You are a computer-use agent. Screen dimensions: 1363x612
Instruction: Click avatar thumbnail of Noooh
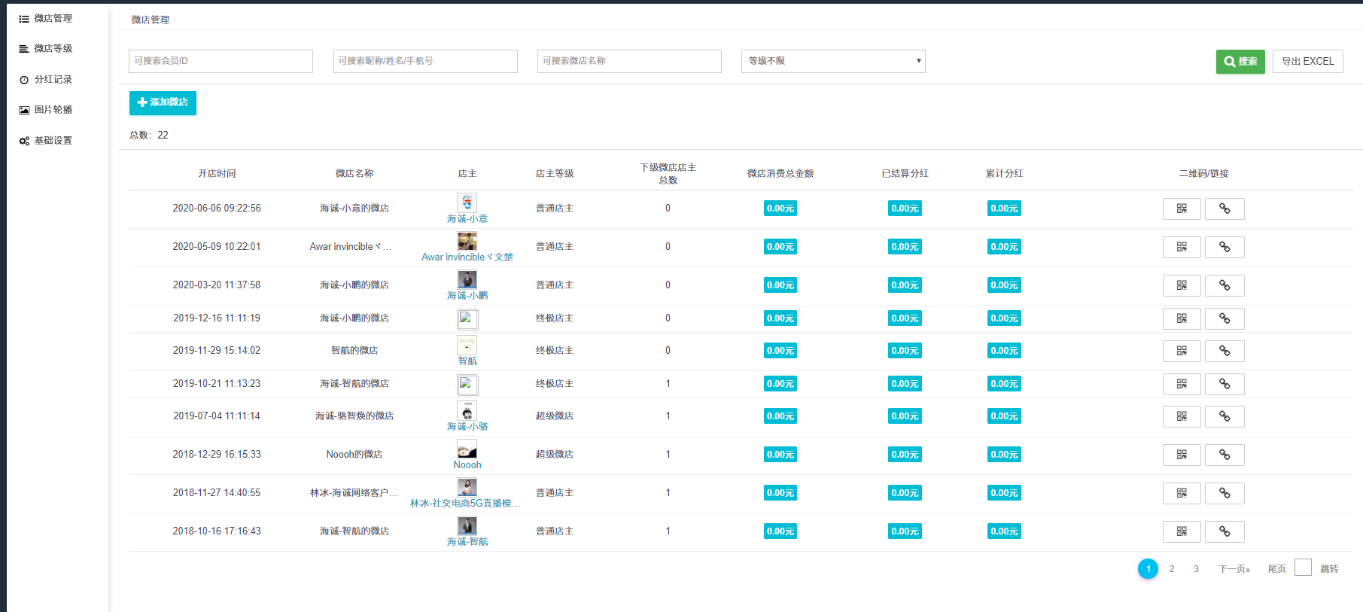tap(467, 449)
